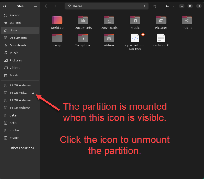204x179 pixels.
Task: Expand the view options dropdown arrow
Action: (x=173, y=6)
